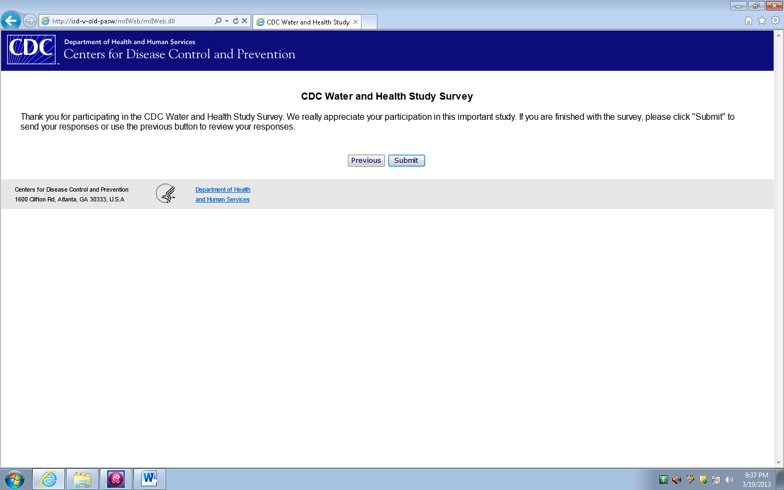Select the CDC Water and Health Study tab
The image size is (784, 490).
tap(307, 22)
